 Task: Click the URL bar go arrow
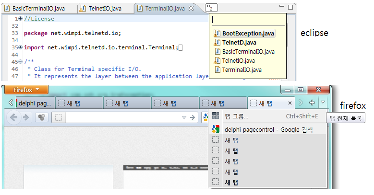coord(193,117)
